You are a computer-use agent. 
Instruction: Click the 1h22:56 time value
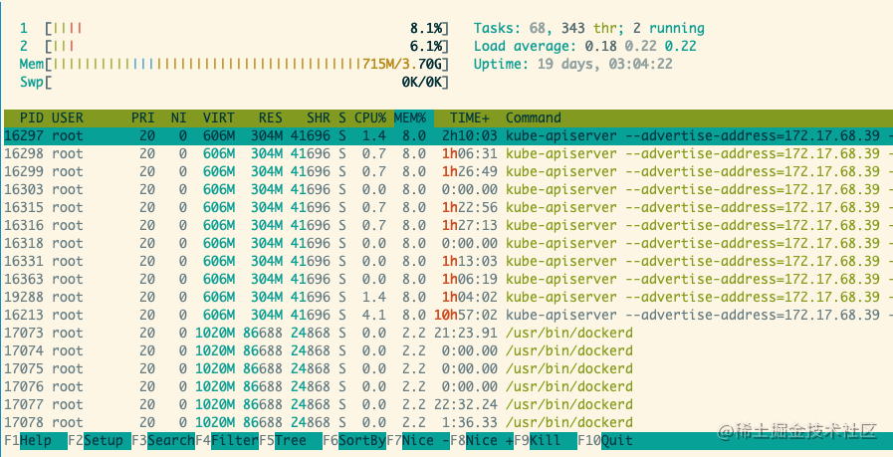[469, 208]
